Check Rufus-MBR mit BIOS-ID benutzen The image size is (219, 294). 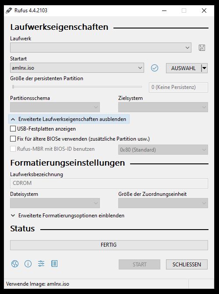pos(13,149)
